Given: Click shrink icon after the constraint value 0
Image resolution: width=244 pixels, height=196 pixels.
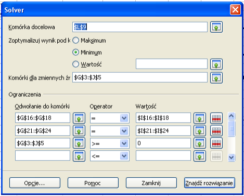Looking at the screenshot, I should click(x=200, y=143).
